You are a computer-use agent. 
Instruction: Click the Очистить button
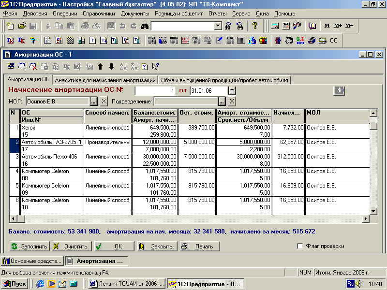72,246
